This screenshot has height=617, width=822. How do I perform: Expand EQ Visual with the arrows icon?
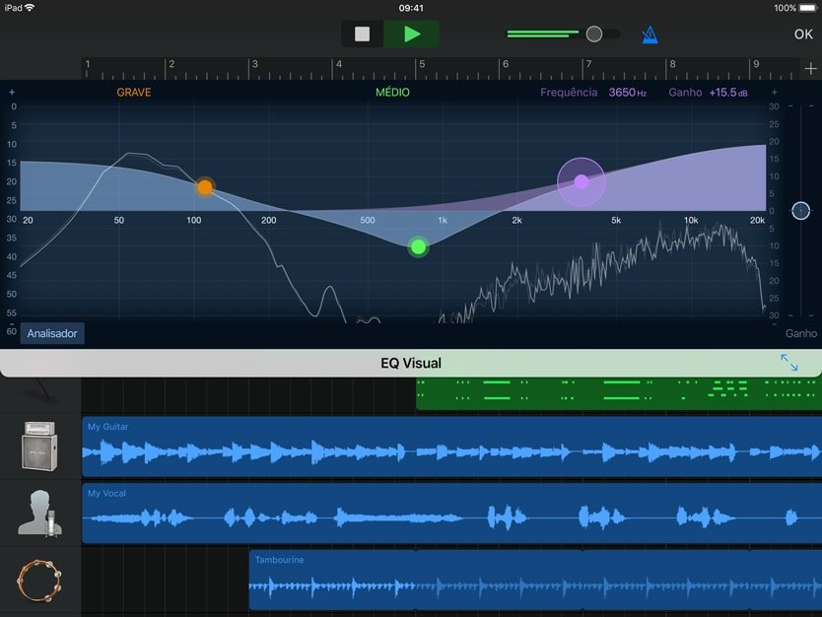coord(788,363)
